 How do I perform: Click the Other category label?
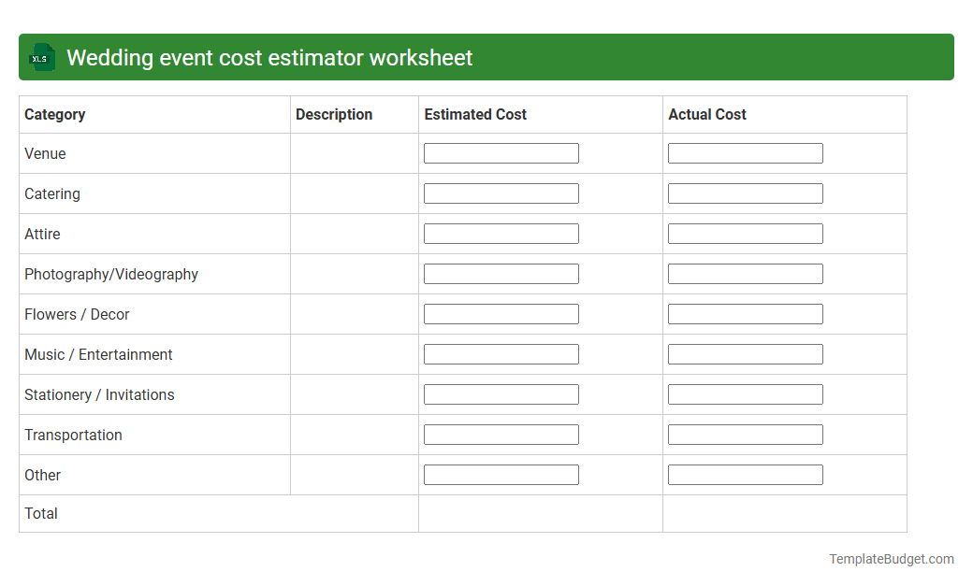pos(42,475)
